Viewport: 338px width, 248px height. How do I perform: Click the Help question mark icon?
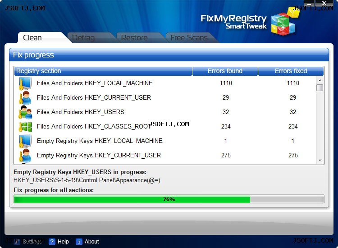[x=52, y=242]
